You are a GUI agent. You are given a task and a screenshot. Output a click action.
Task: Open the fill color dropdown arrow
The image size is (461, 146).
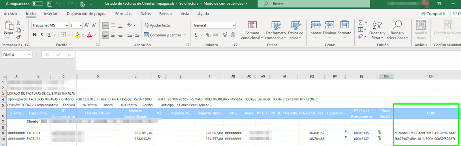tap(83, 35)
